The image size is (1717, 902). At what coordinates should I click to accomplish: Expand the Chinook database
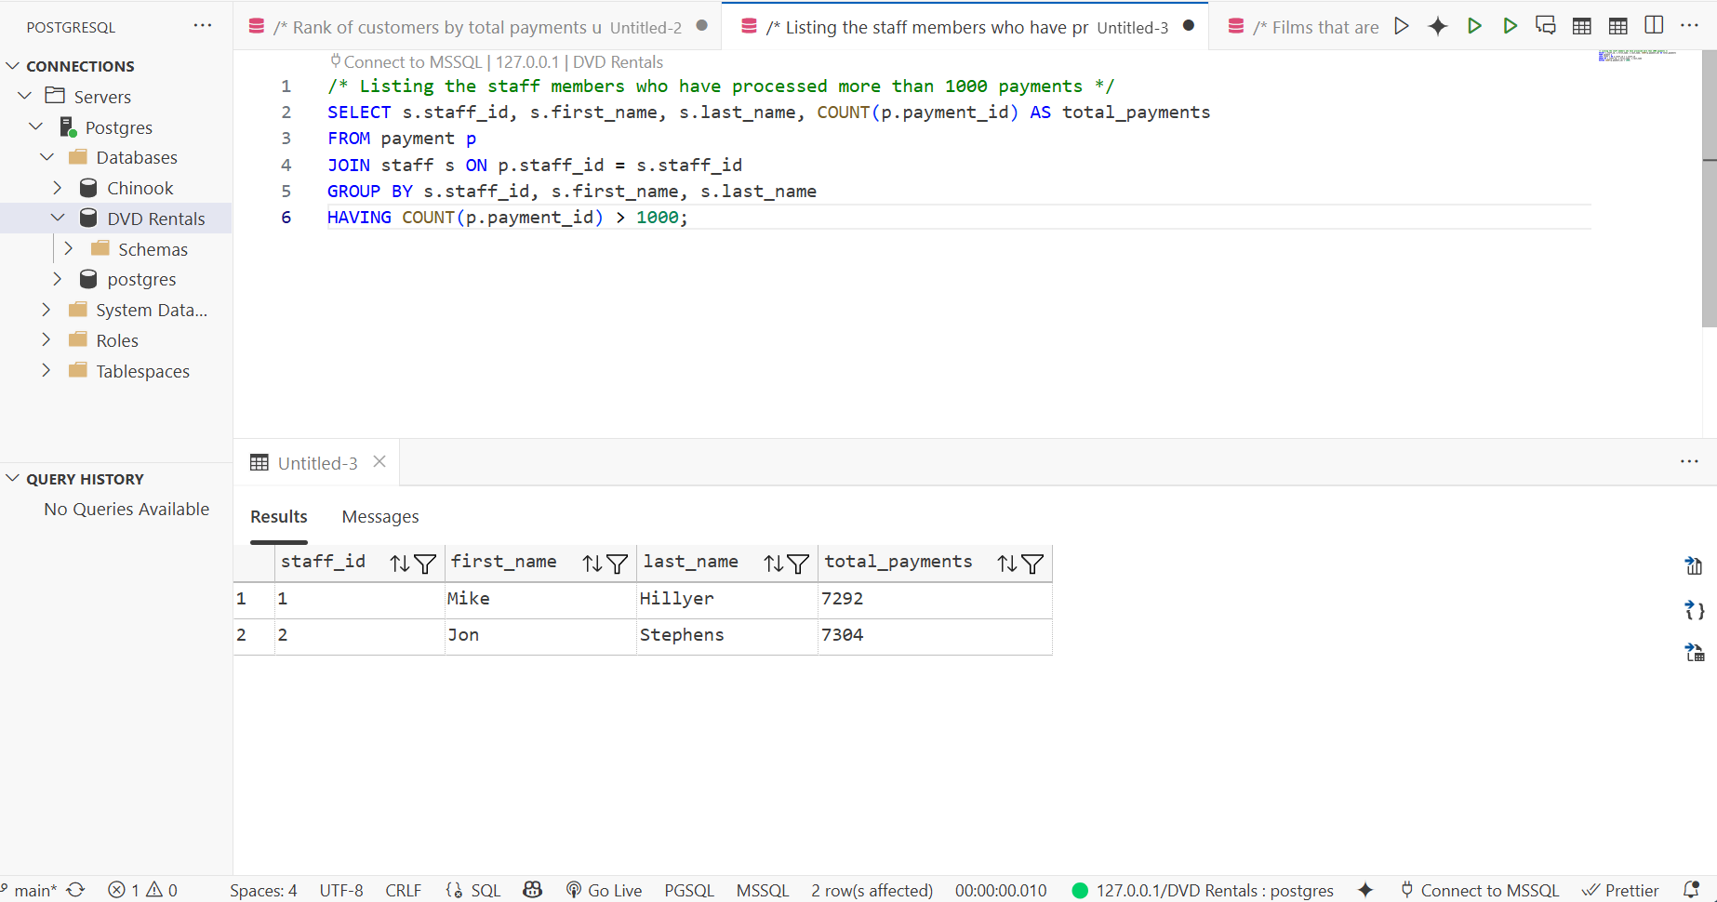[x=58, y=188]
